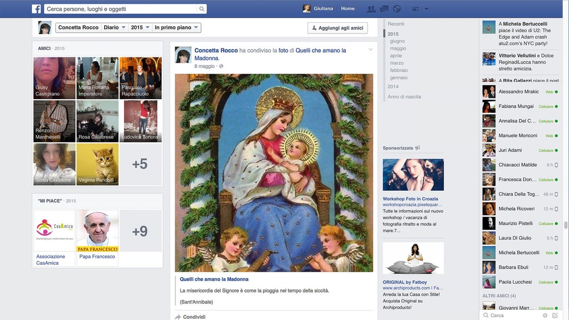Click the mobile icon next to Laura Di Giulio

pos(556,238)
